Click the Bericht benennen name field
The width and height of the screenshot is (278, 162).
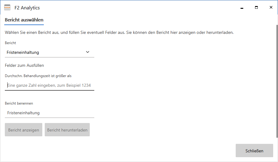50,113
